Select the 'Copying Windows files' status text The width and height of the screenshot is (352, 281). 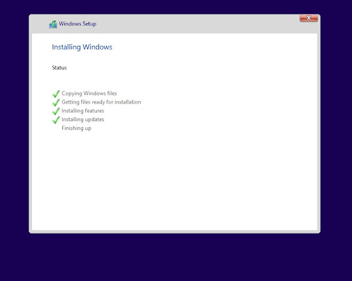pos(89,94)
